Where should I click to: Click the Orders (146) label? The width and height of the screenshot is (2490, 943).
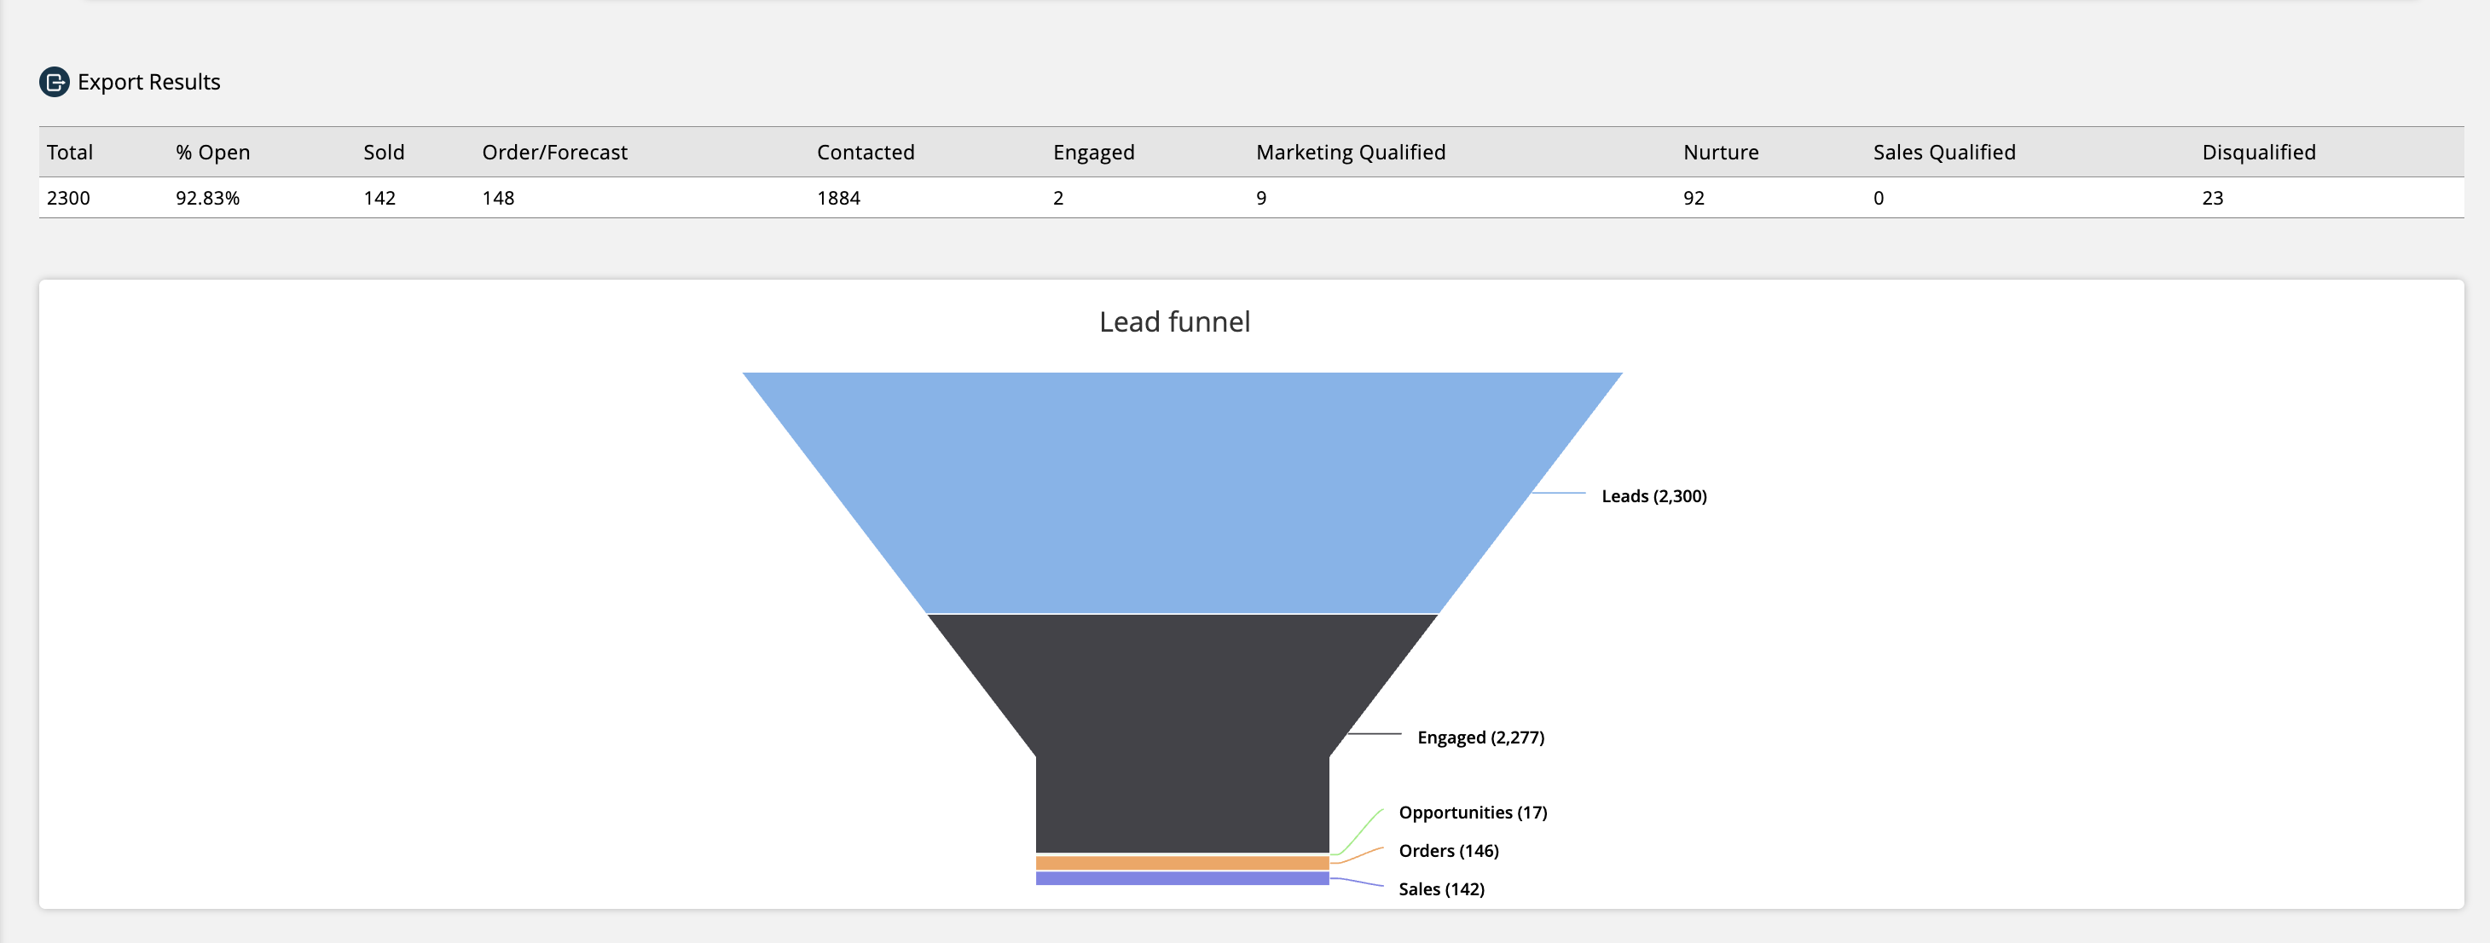pos(1448,851)
